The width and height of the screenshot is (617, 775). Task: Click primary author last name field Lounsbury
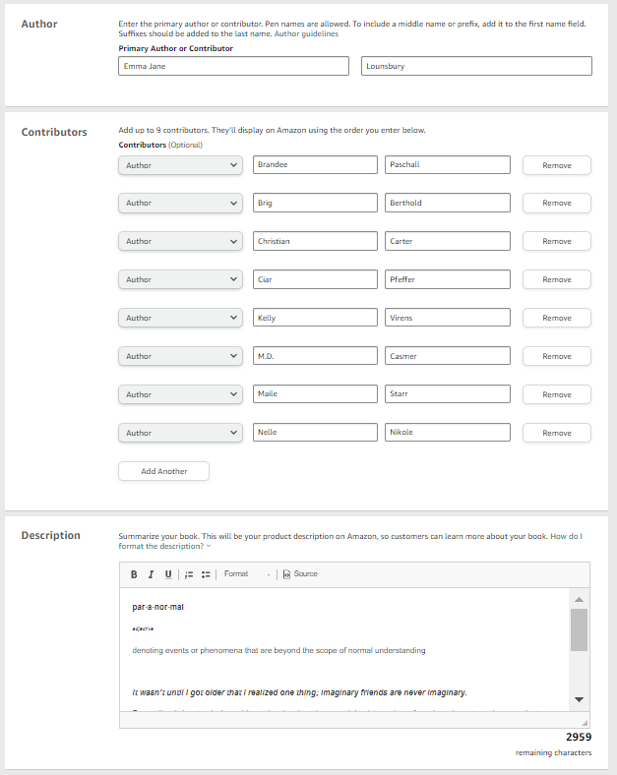pos(476,66)
